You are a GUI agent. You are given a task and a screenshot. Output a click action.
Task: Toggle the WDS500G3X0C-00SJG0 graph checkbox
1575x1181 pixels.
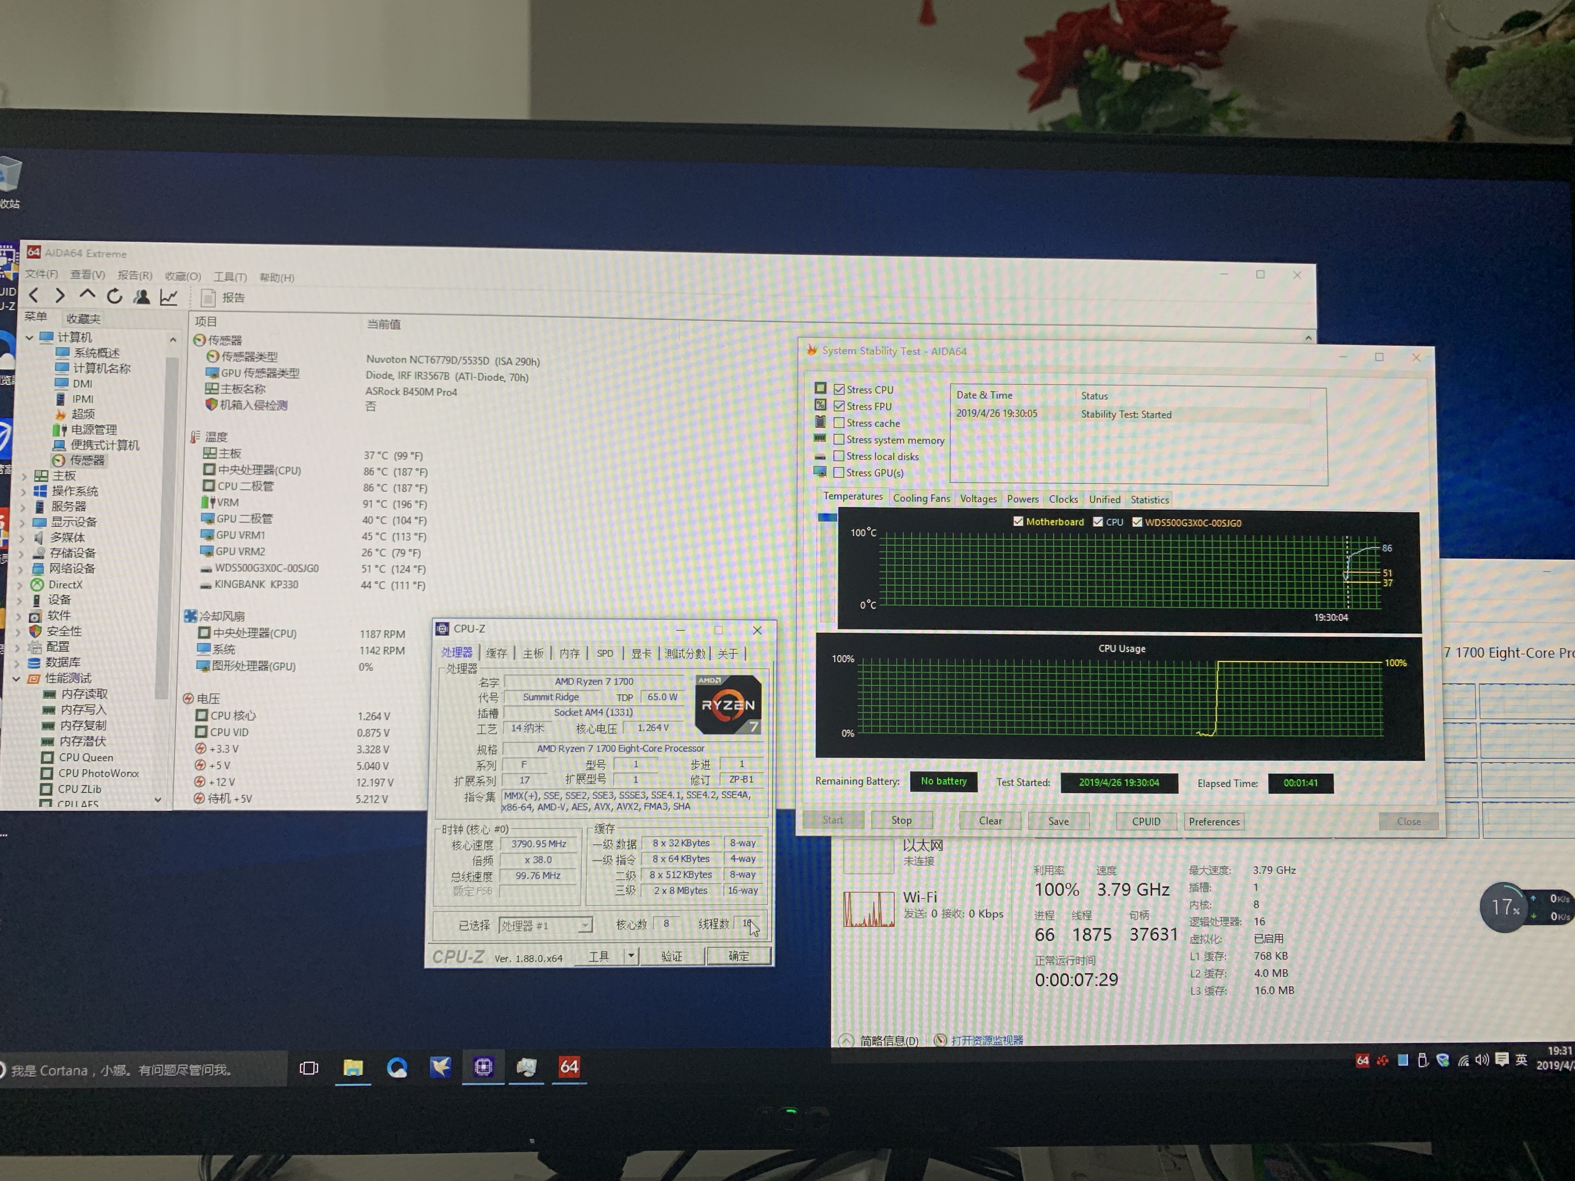point(1137,522)
